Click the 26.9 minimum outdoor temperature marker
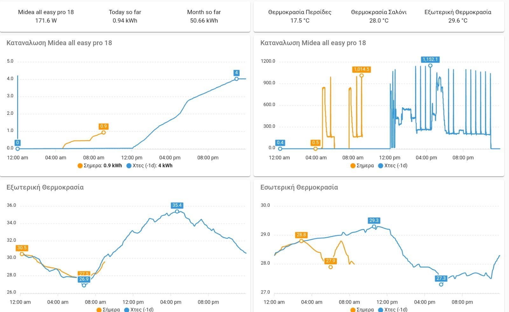 [x=84, y=285]
